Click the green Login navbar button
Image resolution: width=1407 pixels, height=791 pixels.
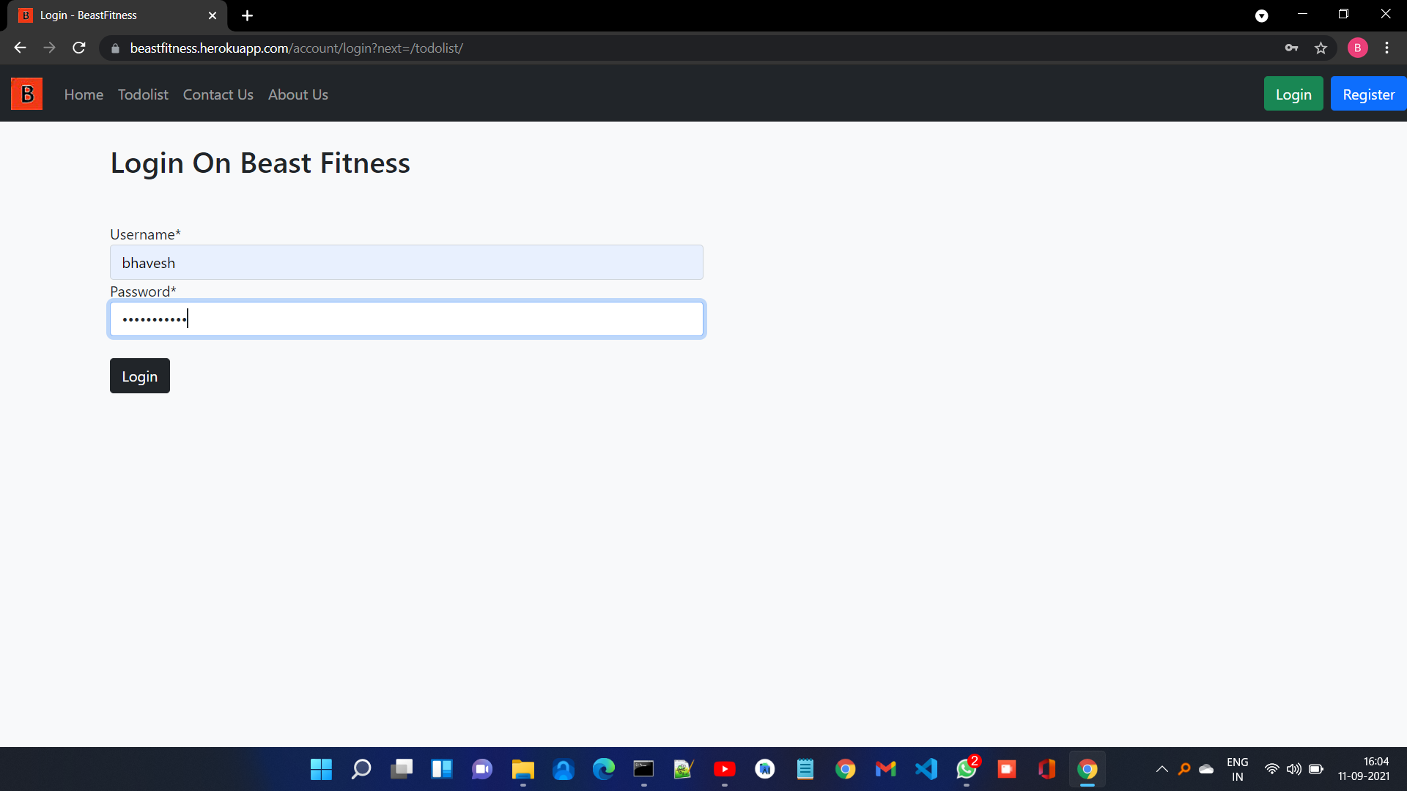point(1293,94)
